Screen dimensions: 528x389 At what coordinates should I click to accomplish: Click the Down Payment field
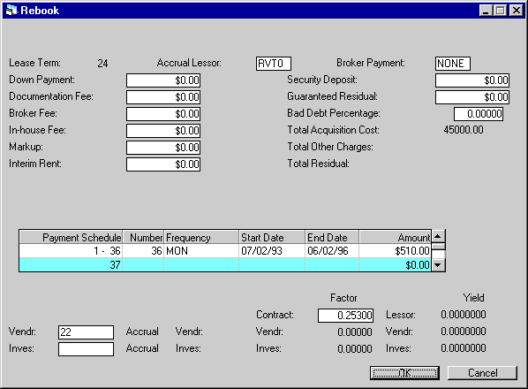point(163,80)
